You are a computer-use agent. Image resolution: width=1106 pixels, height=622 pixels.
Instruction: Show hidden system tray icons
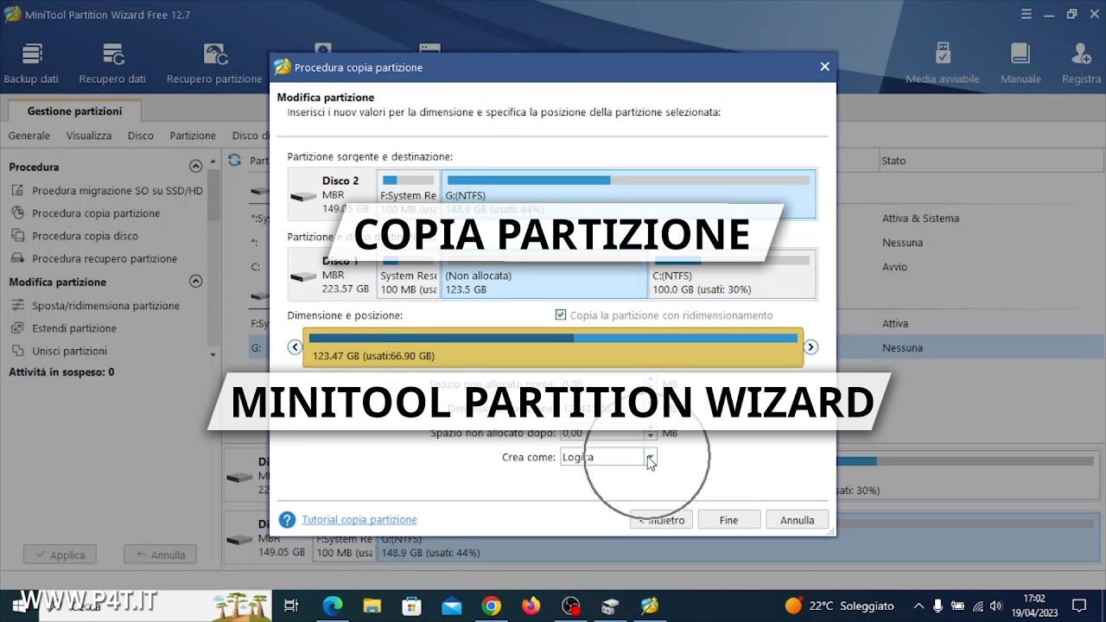point(918,606)
